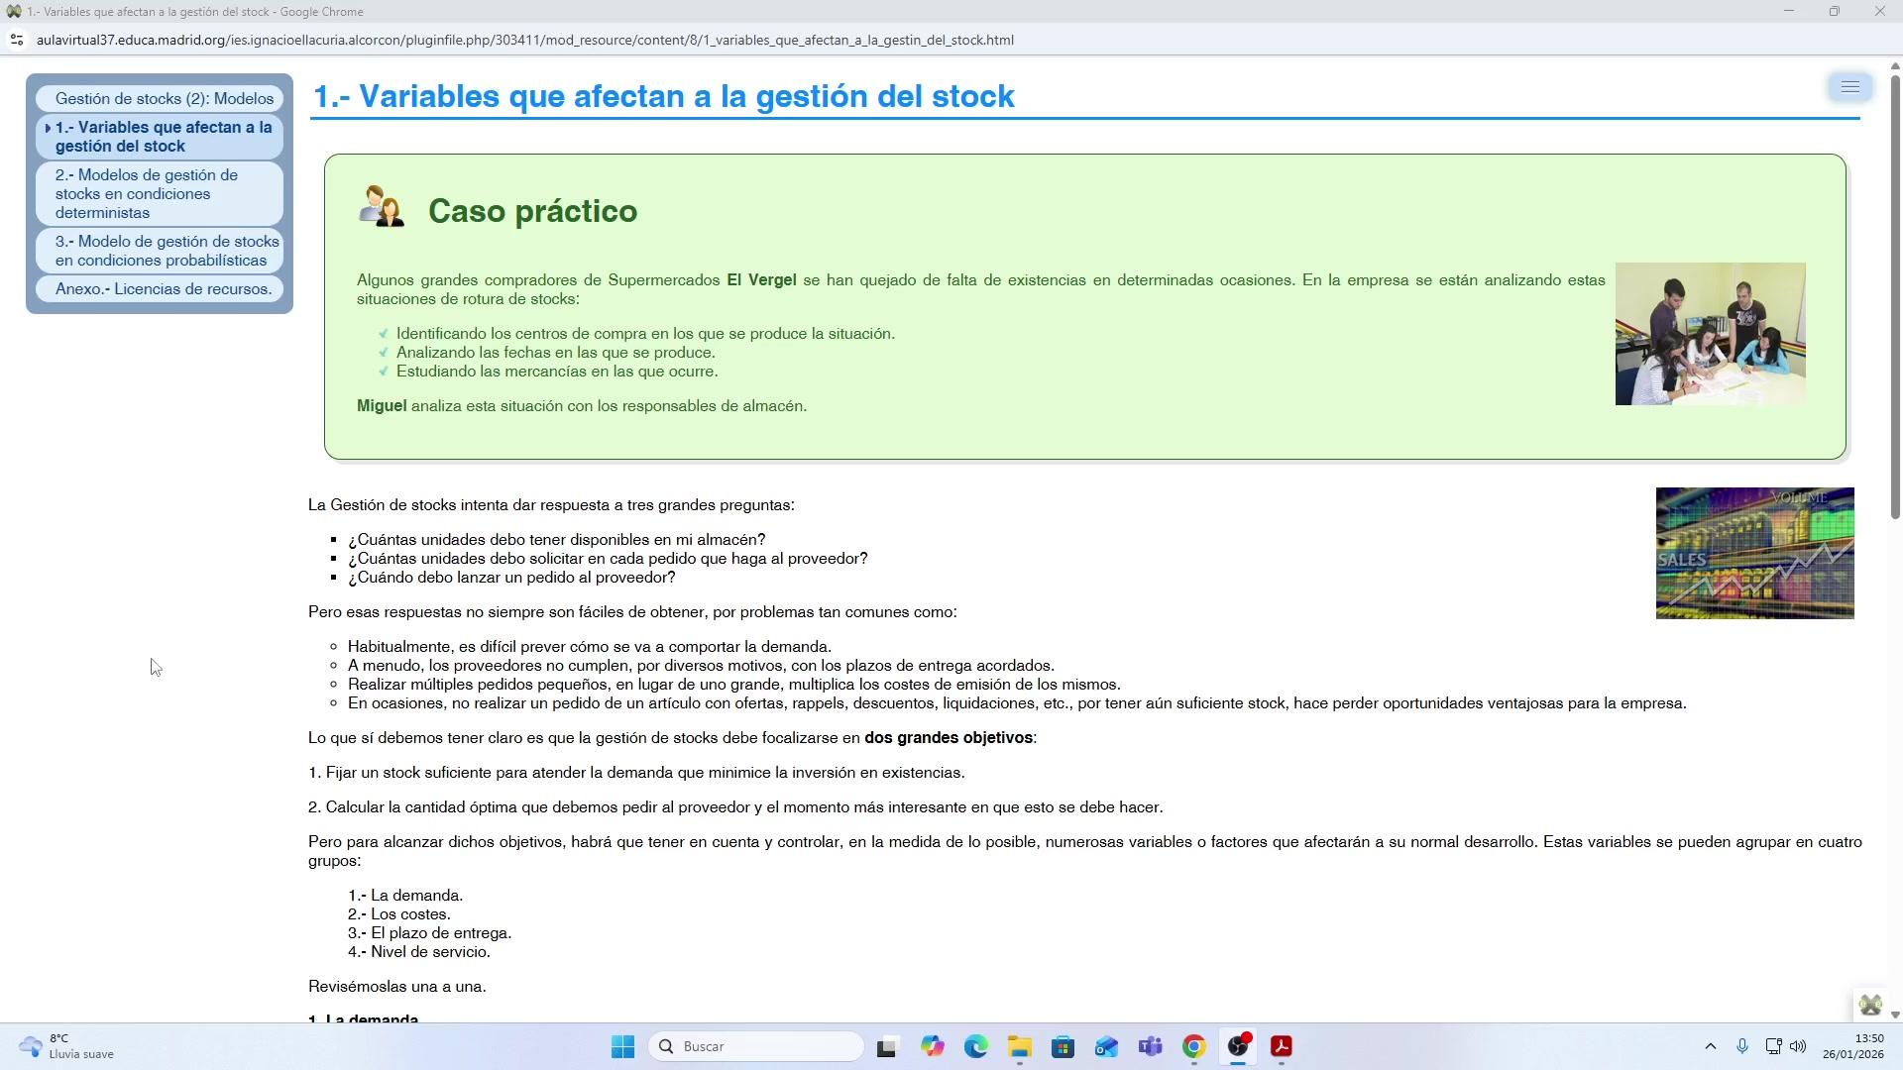Image resolution: width=1903 pixels, height=1070 pixels.
Task: Click the URL address bar text
Action: click(x=524, y=41)
